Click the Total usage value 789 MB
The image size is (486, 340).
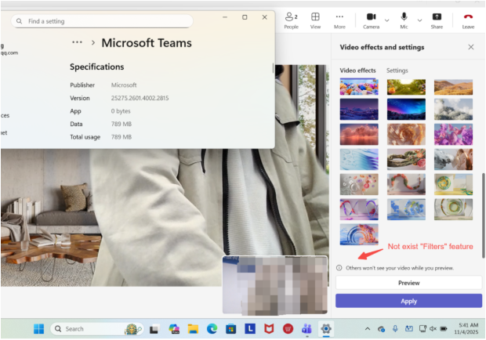point(121,137)
